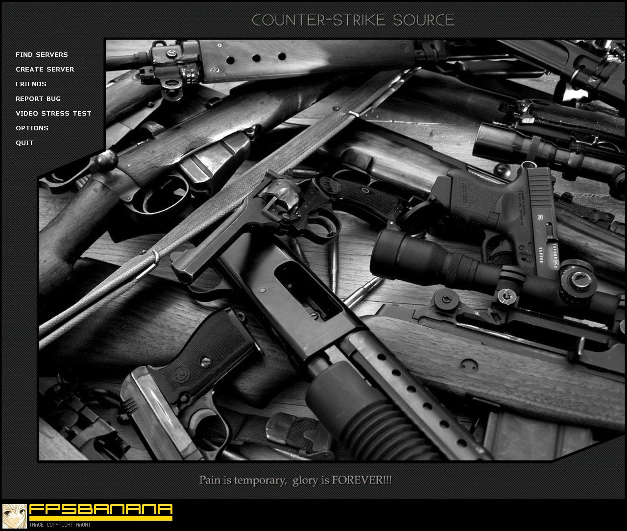
Task: Open FIND SERVERS from the main menu
Action: tap(42, 54)
